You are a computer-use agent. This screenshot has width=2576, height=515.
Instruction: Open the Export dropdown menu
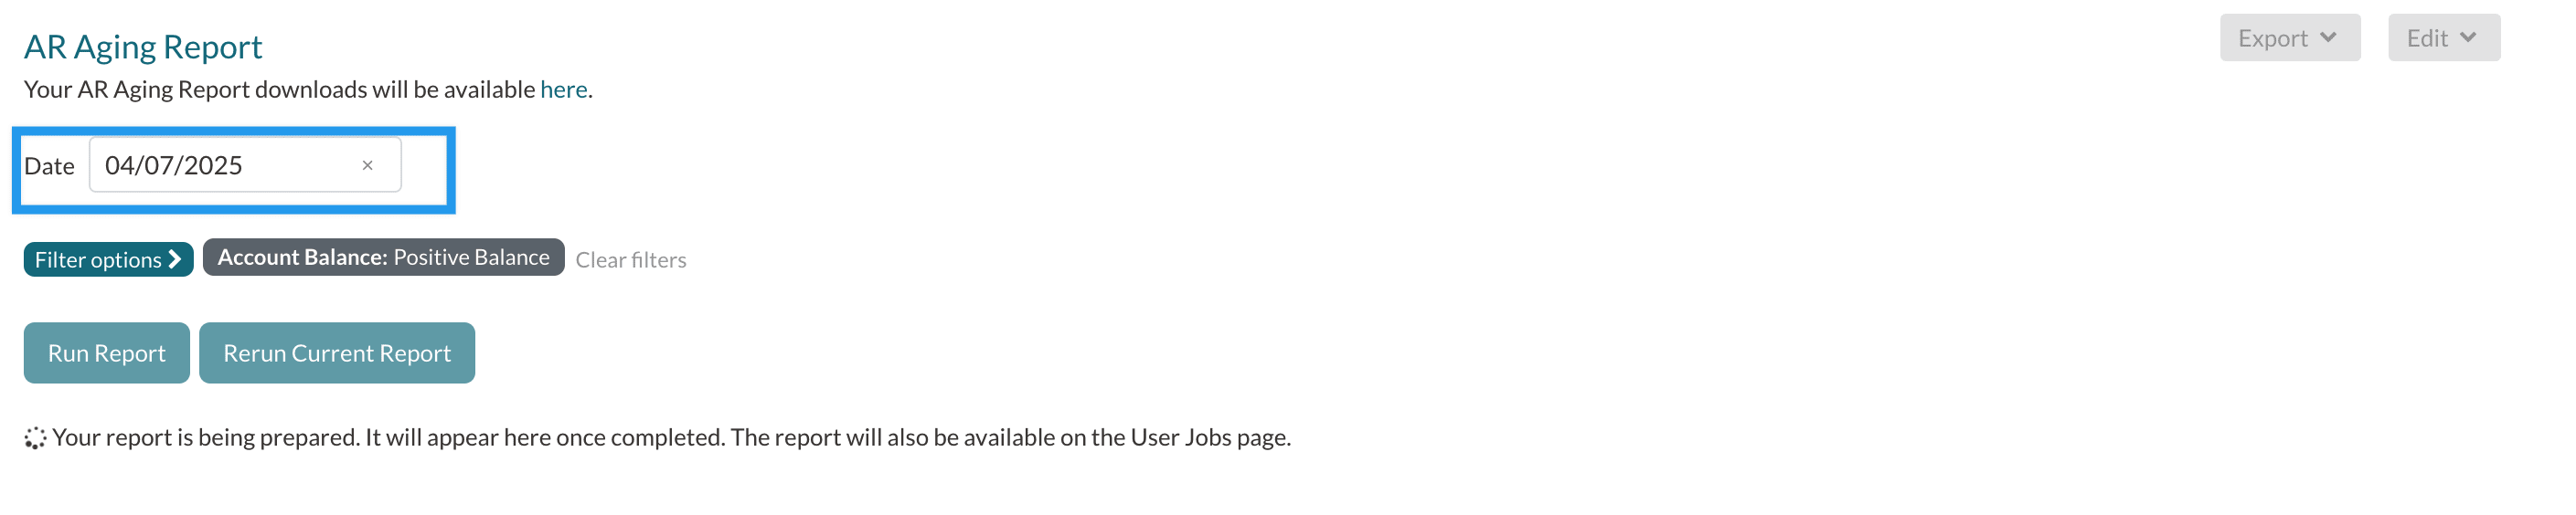point(2288,38)
